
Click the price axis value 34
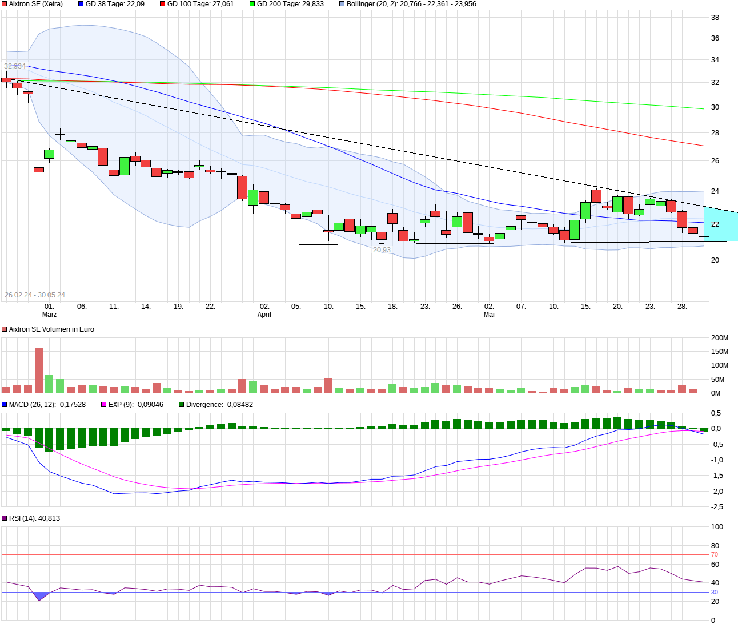(715, 60)
